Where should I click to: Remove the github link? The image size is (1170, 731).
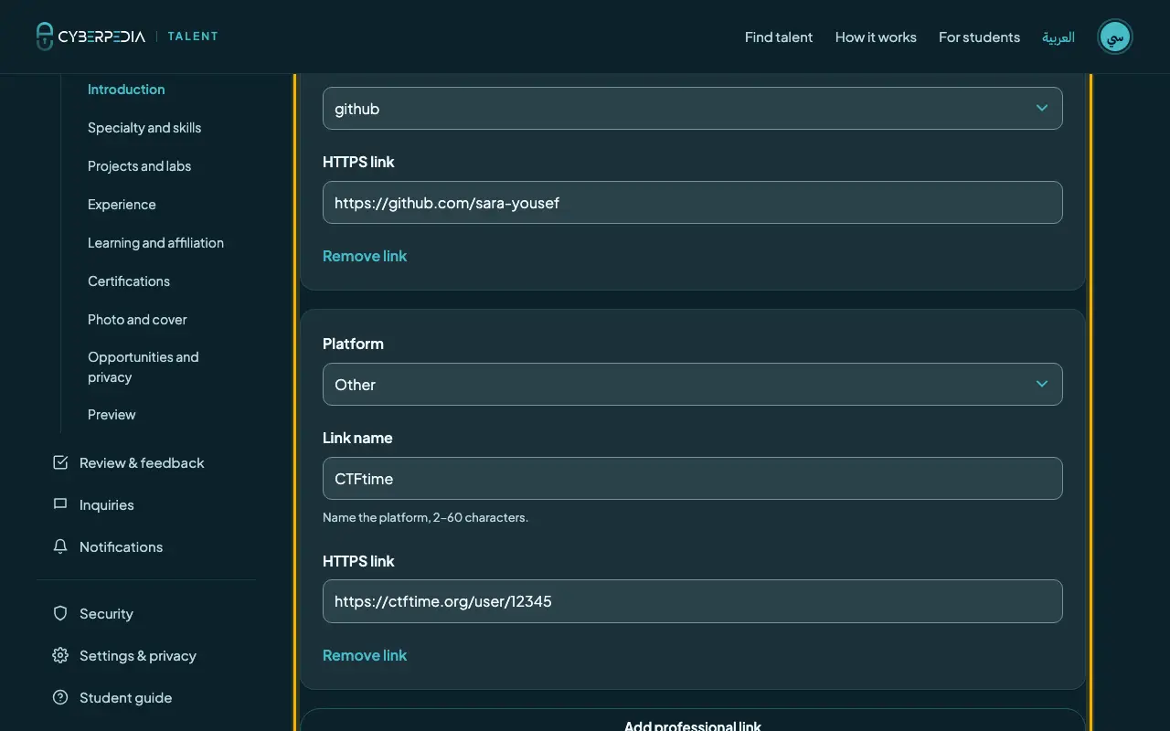(365, 256)
